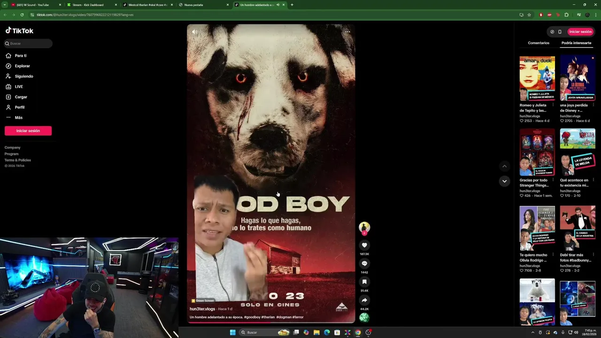Click the top-right Iniciar sesión button
Image resolution: width=601 pixels, height=338 pixels.
pos(580,31)
